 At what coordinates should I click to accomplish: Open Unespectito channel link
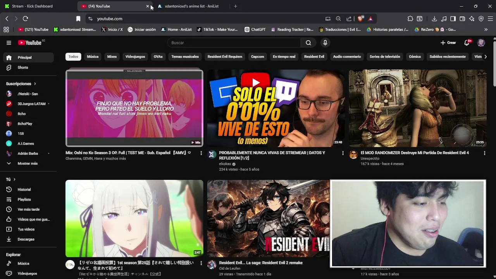pyautogui.click(x=370, y=158)
